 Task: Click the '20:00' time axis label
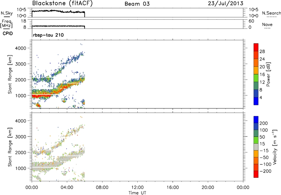(208, 188)
